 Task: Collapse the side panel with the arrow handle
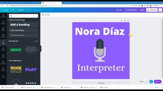pos(40,49)
